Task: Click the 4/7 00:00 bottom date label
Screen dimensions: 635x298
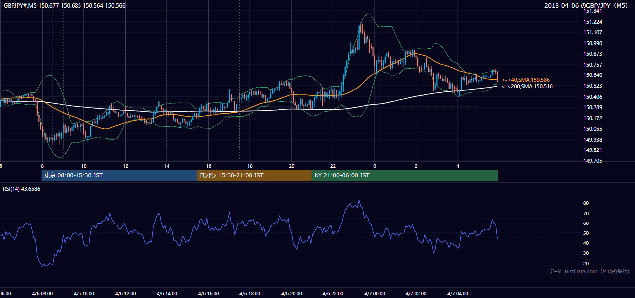Action: tap(374, 294)
